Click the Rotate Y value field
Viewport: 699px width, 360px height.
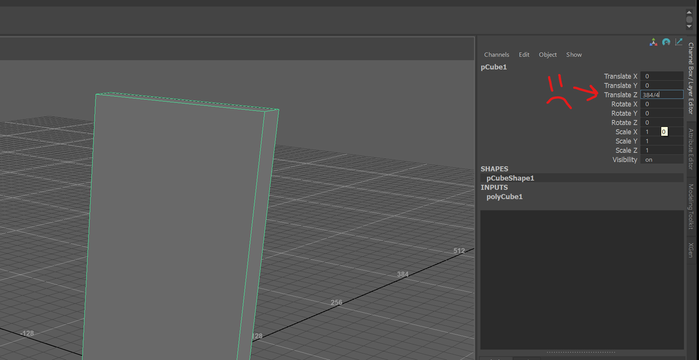662,114
